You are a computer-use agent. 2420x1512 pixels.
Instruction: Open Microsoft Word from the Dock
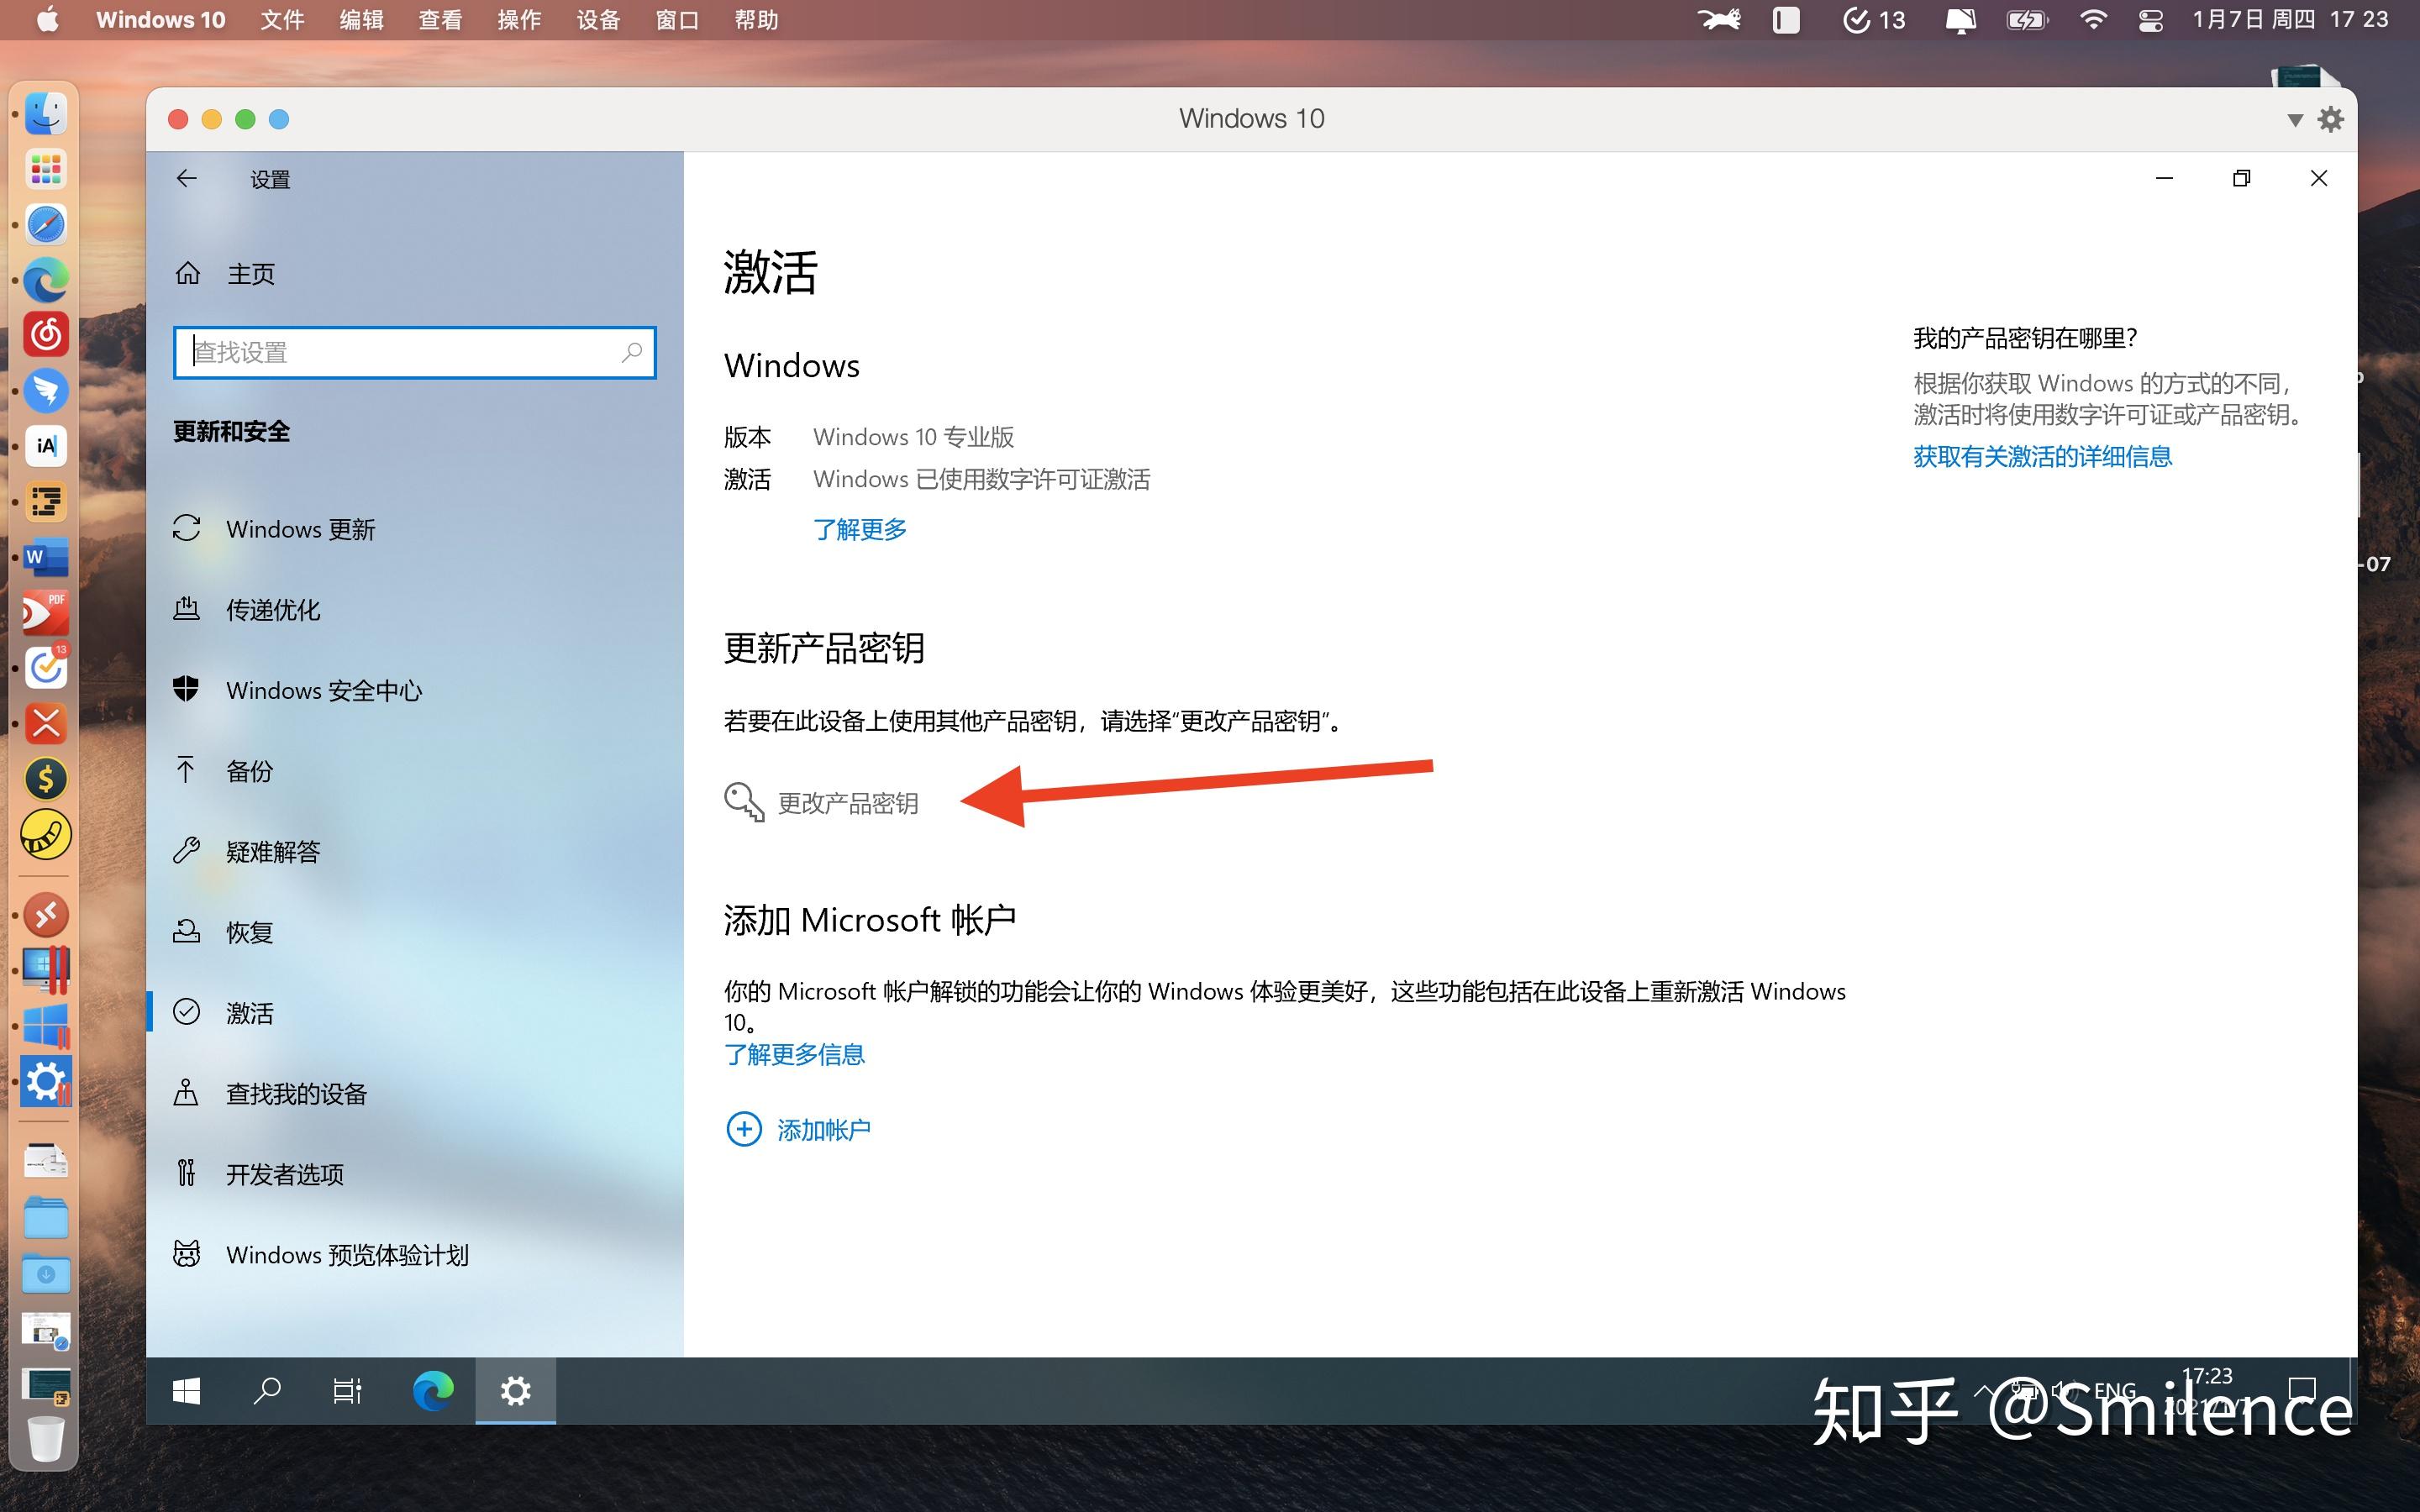click(46, 557)
